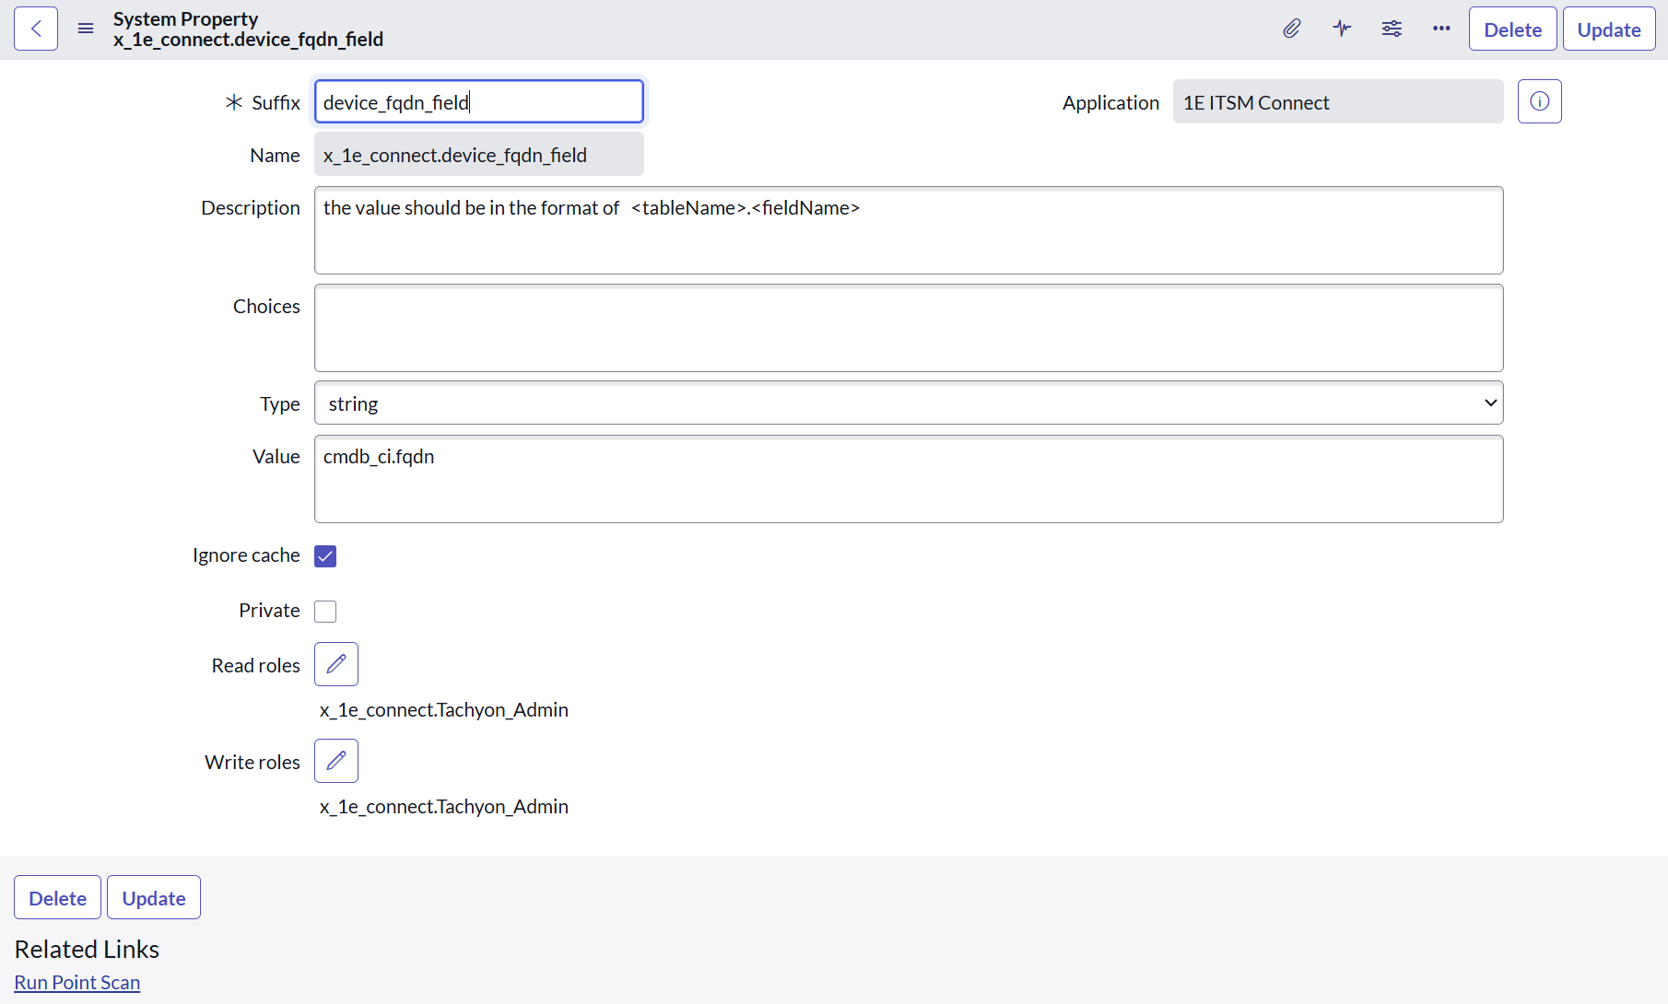This screenshot has width=1668, height=1004.
Task: Click the Application info icon
Action: click(1539, 101)
